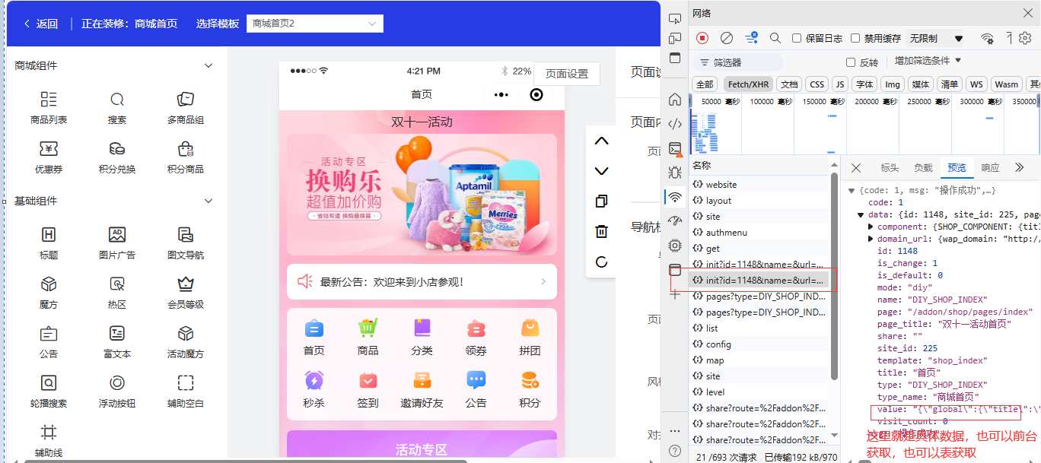This screenshot has width=1041, height=463.
Task: Select the 魔方 (cube) component icon
Action: tap(49, 284)
